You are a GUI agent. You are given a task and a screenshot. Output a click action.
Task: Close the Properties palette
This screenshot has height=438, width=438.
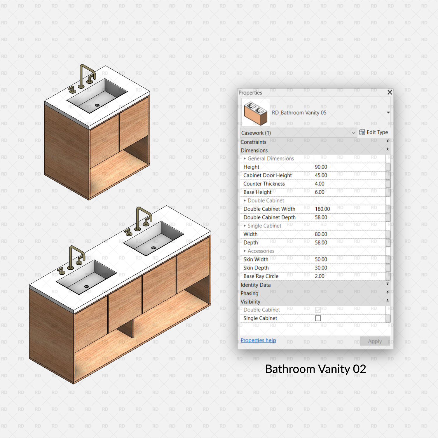point(390,93)
